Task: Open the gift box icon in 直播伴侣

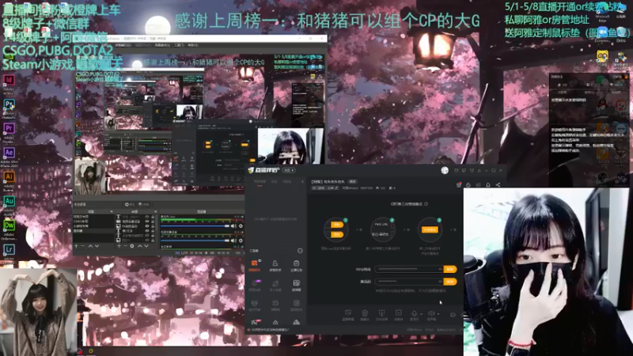Action: pyautogui.click(x=459, y=185)
